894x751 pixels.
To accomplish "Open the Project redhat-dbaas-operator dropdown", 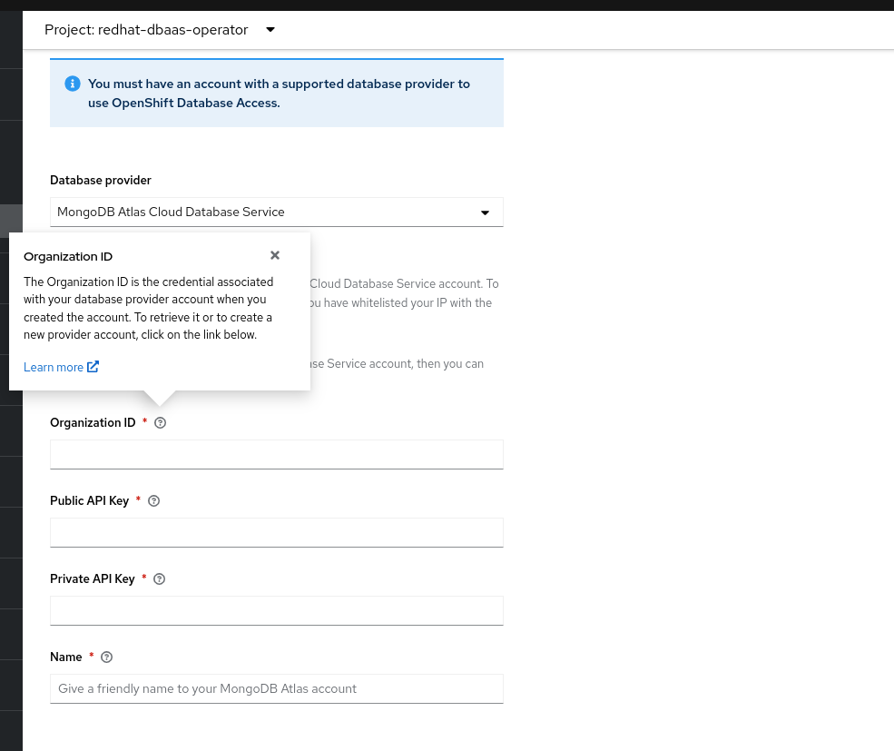I will [x=160, y=30].
